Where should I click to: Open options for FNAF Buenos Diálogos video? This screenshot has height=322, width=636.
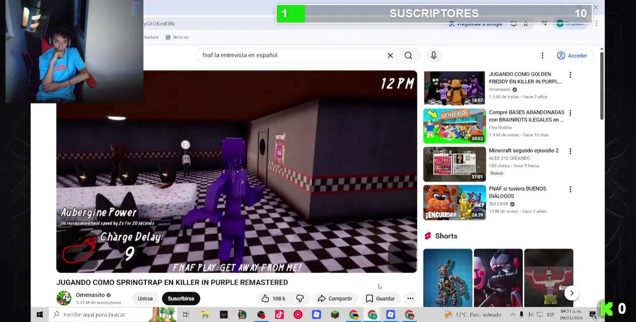570,190
